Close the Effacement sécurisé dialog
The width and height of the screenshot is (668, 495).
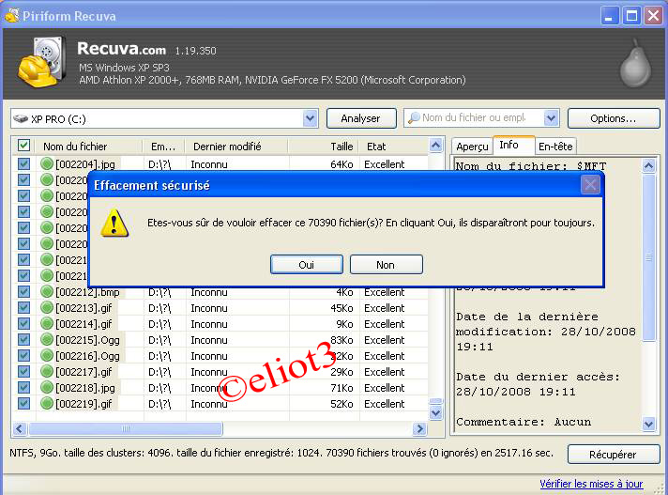pyautogui.click(x=590, y=185)
